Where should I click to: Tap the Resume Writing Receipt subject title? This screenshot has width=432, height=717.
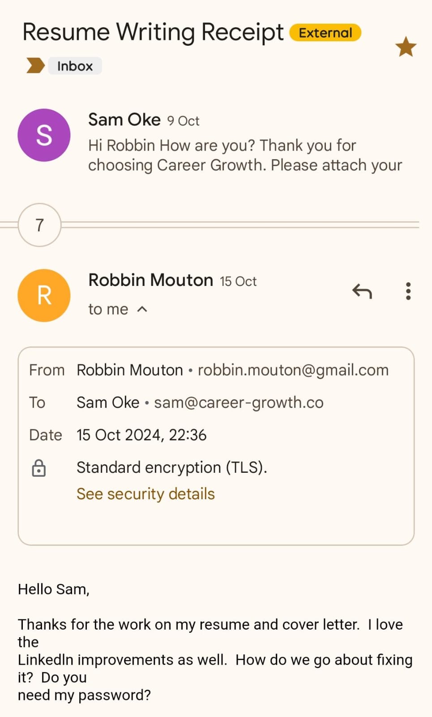[153, 32]
